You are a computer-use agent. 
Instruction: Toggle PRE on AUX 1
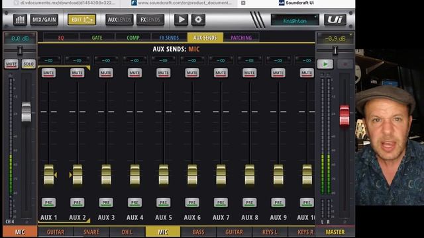pos(48,203)
